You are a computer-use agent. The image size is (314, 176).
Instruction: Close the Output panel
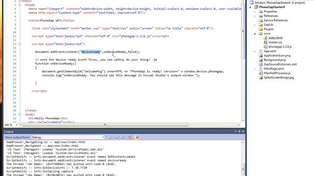(x=243, y=132)
